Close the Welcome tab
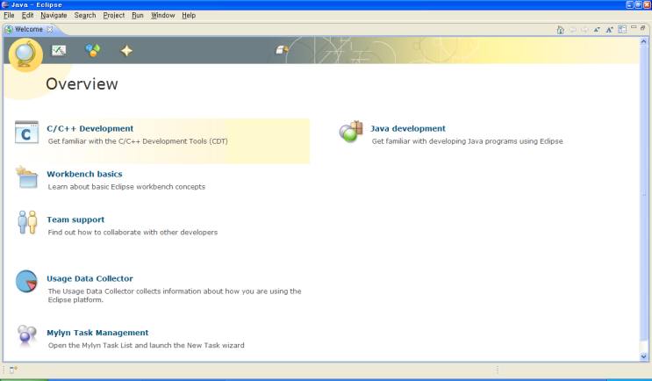Screen dimensions: 652x381 tap(50, 29)
